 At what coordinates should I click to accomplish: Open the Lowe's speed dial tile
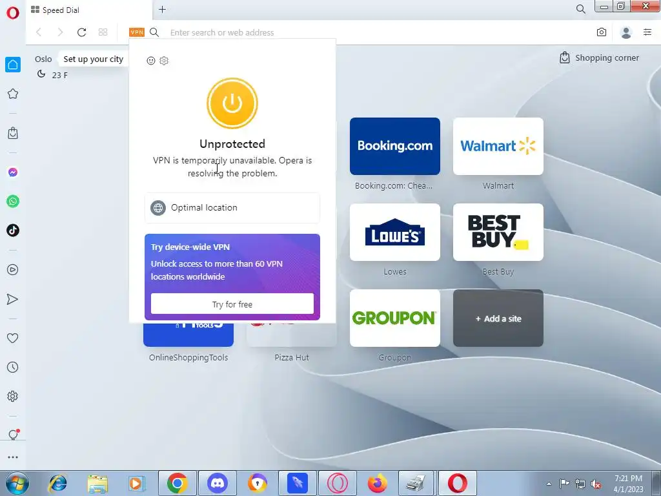tap(395, 232)
